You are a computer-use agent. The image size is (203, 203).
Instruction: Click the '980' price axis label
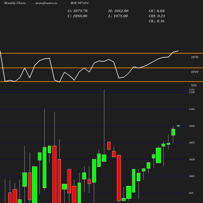tap(191, 193)
